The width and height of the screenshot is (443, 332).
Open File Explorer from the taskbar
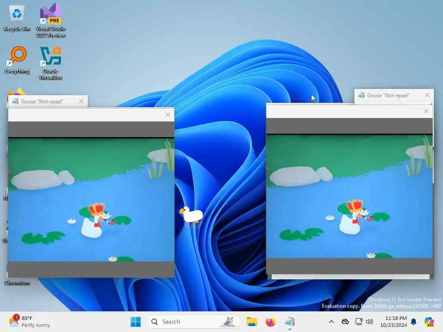point(251,322)
